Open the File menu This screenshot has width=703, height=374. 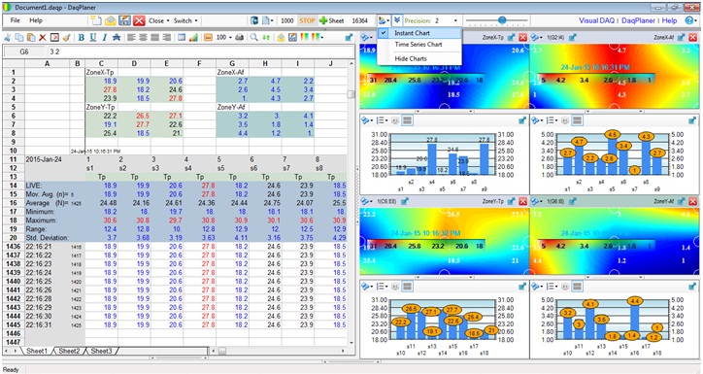click(x=16, y=20)
